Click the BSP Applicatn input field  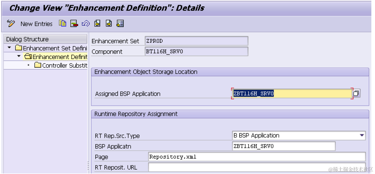[284, 146]
